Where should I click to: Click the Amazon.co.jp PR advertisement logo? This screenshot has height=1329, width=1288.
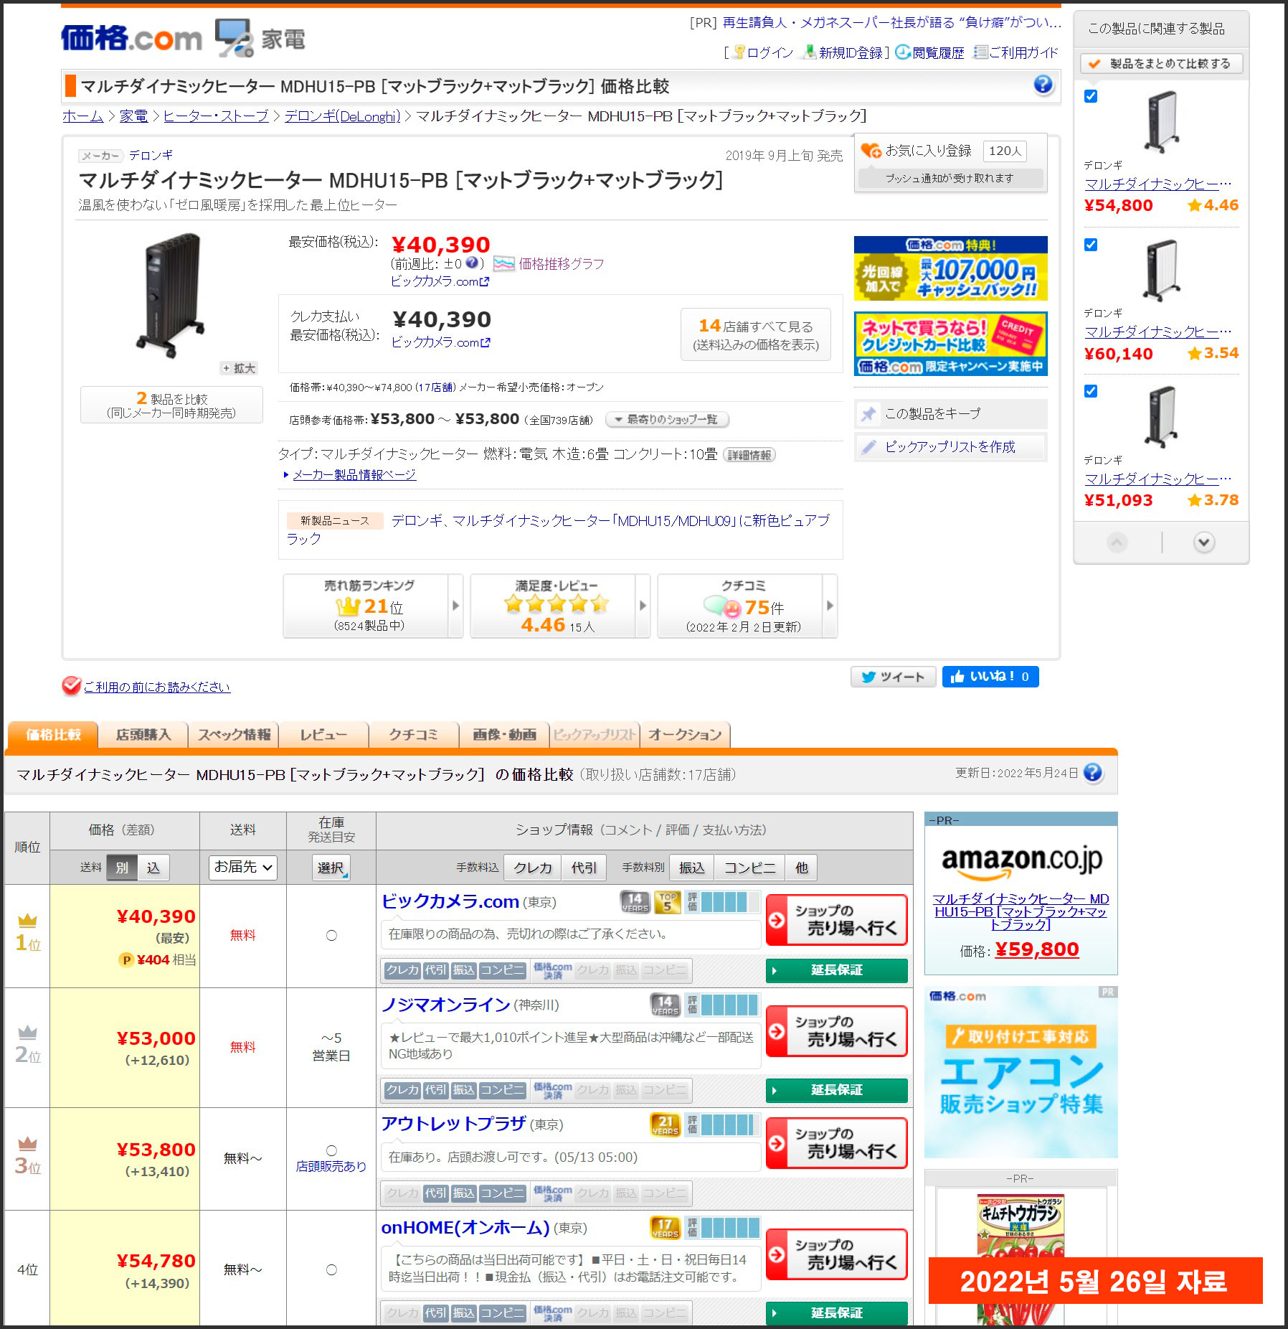coord(1021,861)
